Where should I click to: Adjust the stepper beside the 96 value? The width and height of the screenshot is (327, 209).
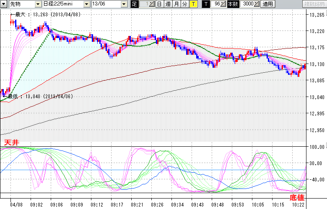coord(223,4)
